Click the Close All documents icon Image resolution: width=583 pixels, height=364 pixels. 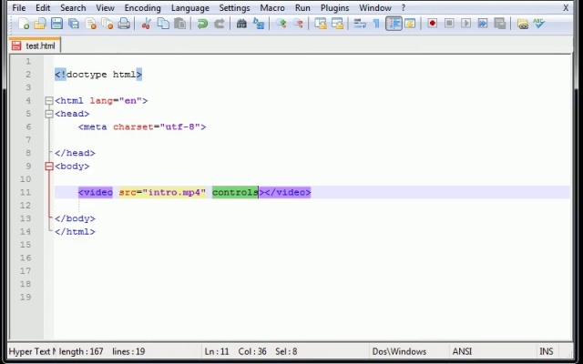point(107,24)
